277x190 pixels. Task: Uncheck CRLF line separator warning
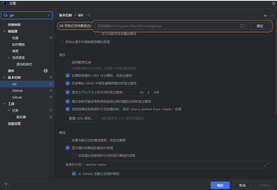(x=68, y=75)
